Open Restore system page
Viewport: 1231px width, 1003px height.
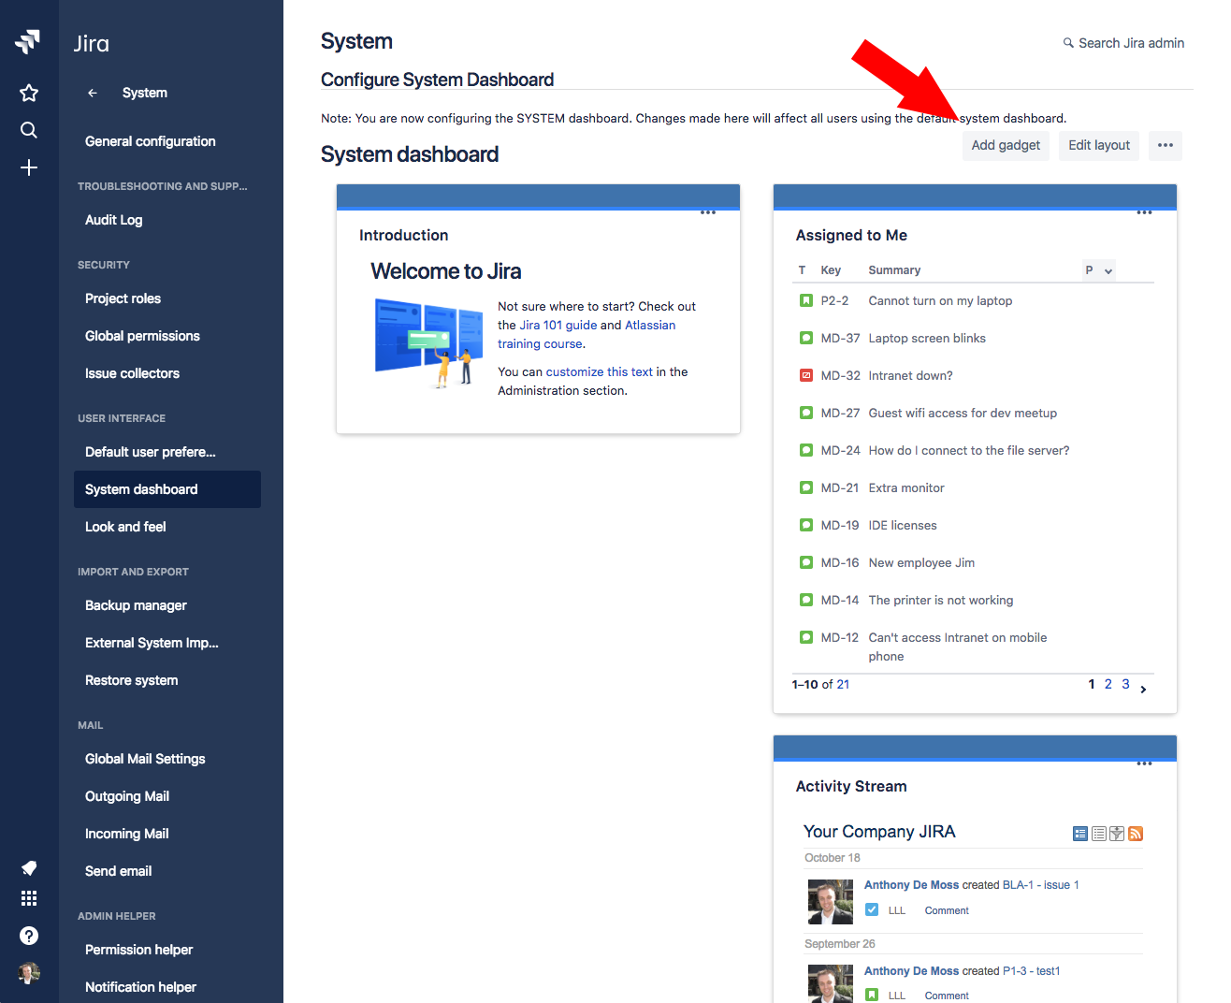[x=131, y=680]
